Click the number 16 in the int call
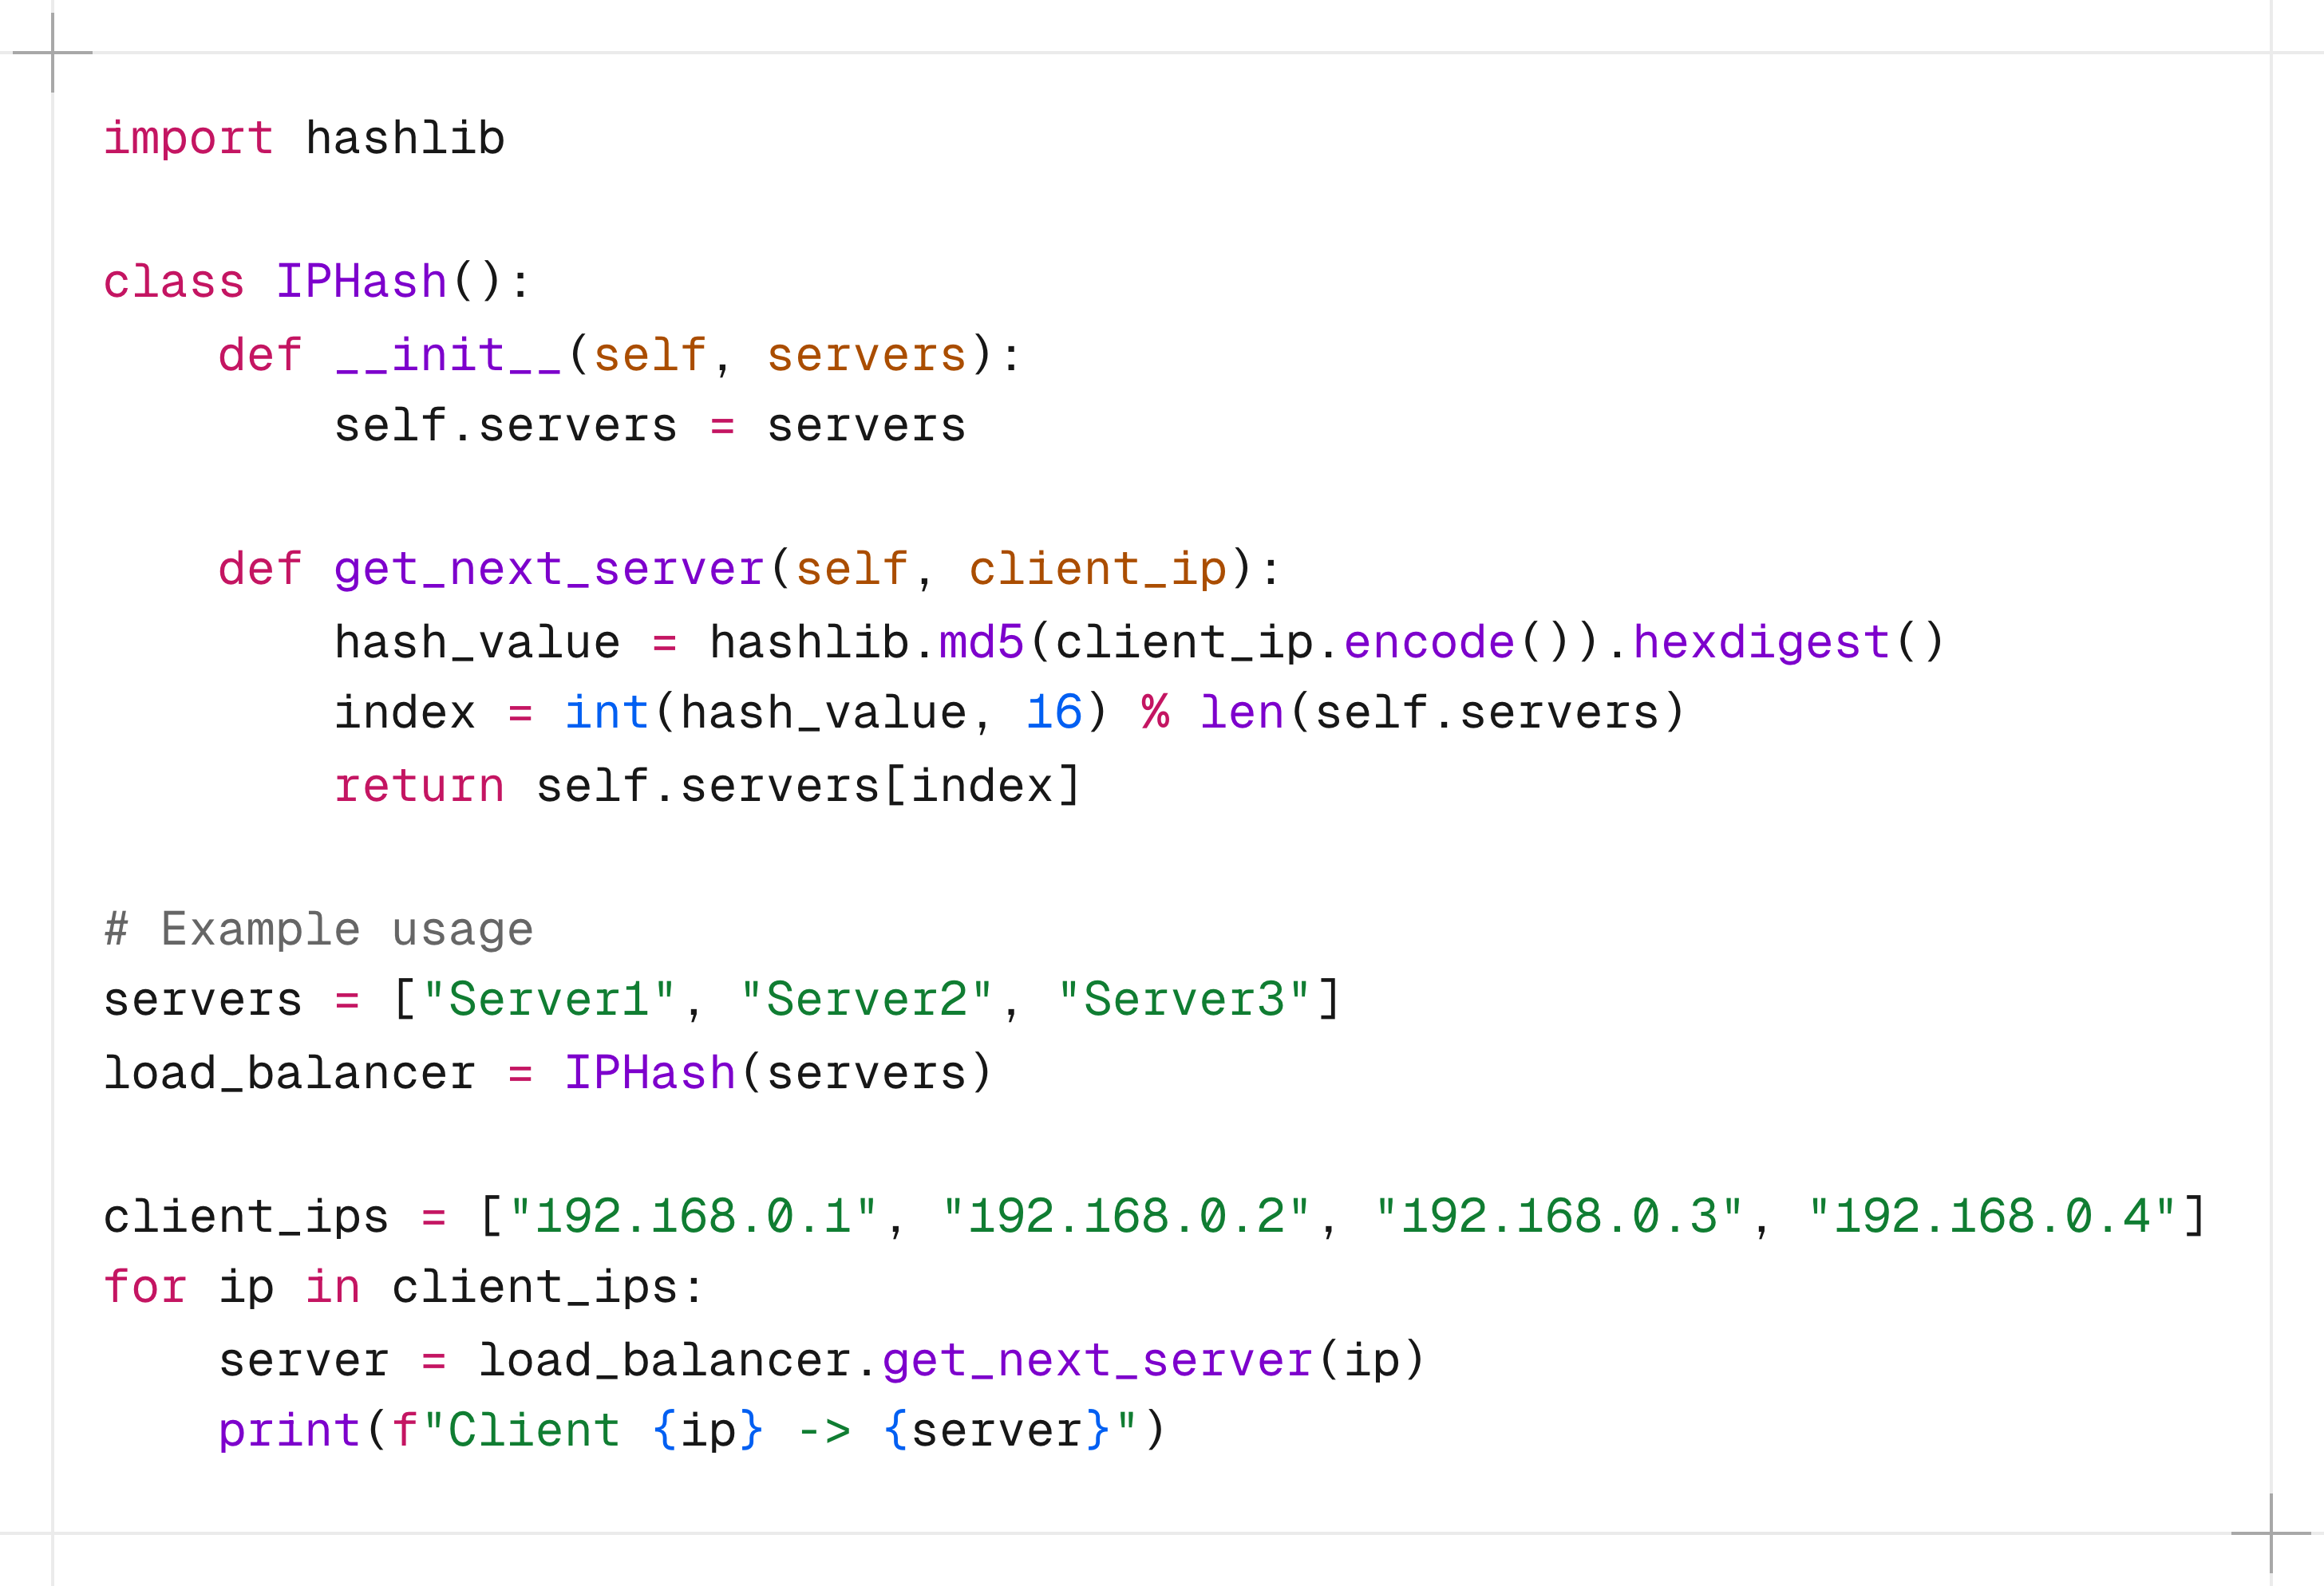 tap(1054, 712)
